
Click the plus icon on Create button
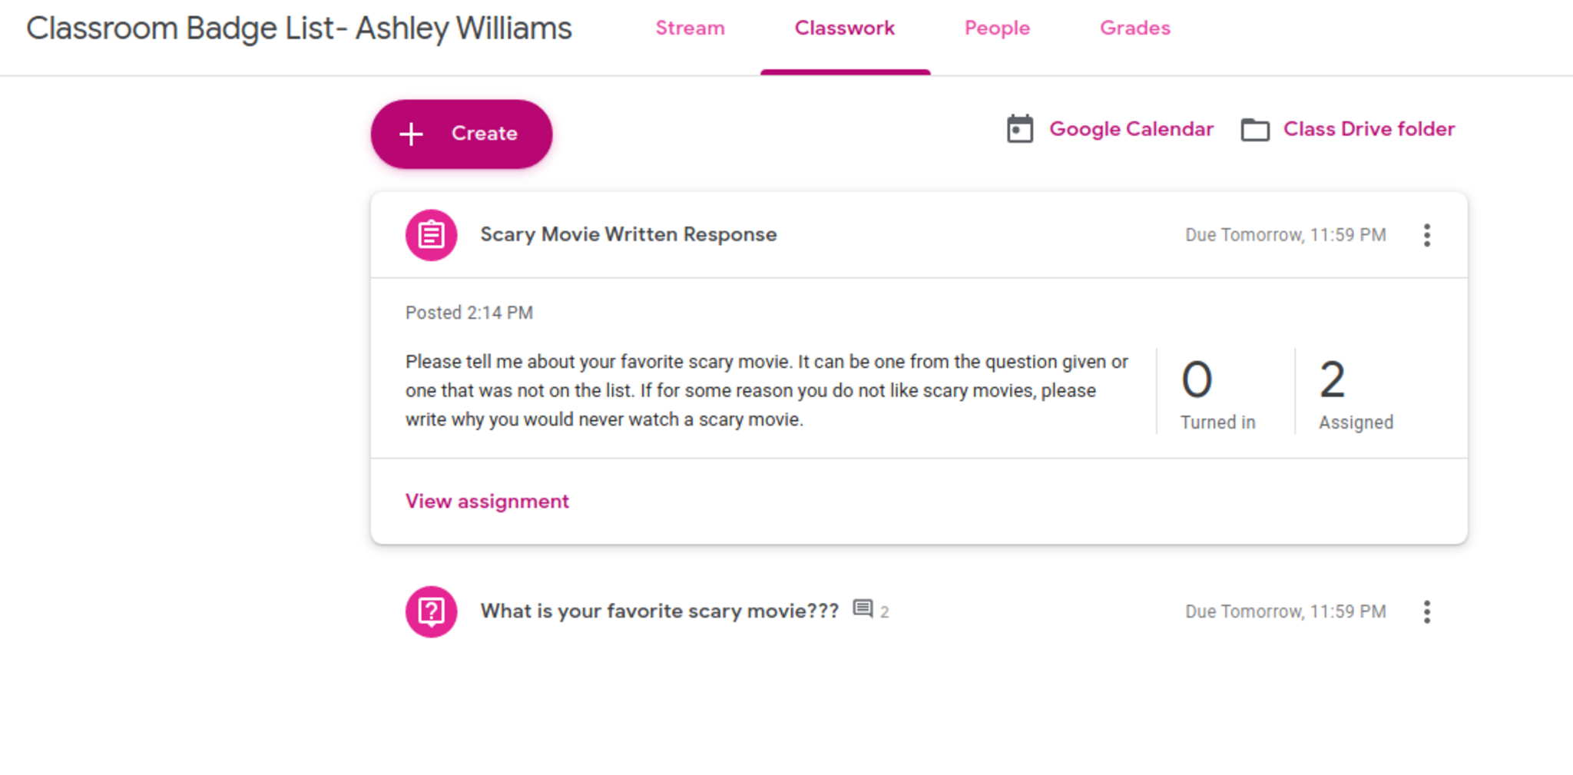coord(411,134)
